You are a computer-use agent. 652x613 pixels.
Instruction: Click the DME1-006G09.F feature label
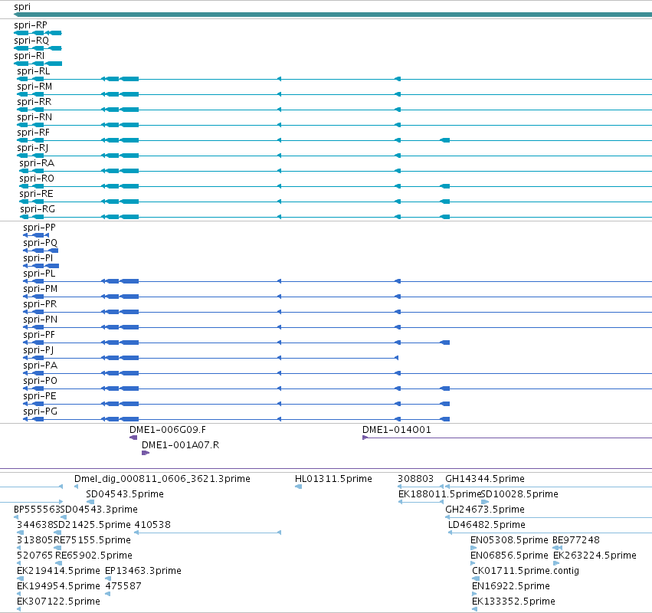click(168, 430)
